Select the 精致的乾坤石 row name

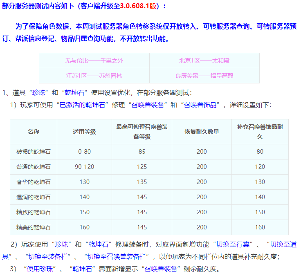tap(34, 212)
